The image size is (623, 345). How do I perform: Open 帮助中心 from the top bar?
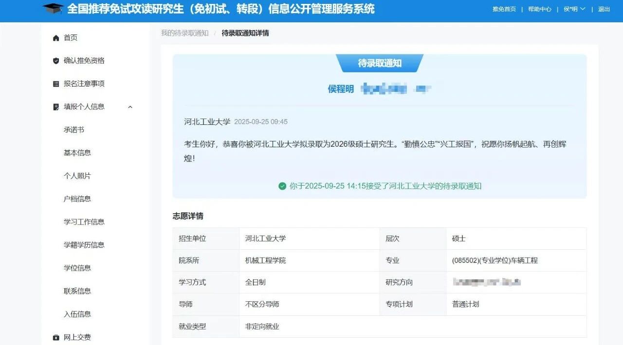pyautogui.click(x=538, y=9)
